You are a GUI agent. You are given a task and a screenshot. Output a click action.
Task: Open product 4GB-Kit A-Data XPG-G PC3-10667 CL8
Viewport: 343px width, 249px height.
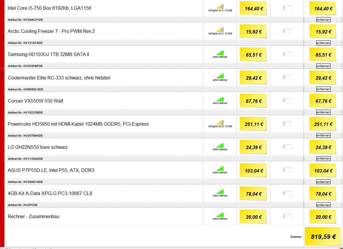click(x=50, y=194)
